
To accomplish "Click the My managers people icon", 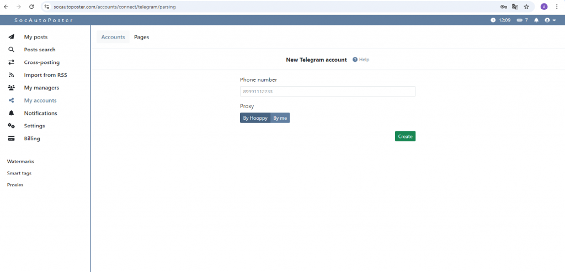I will point(11,88).
